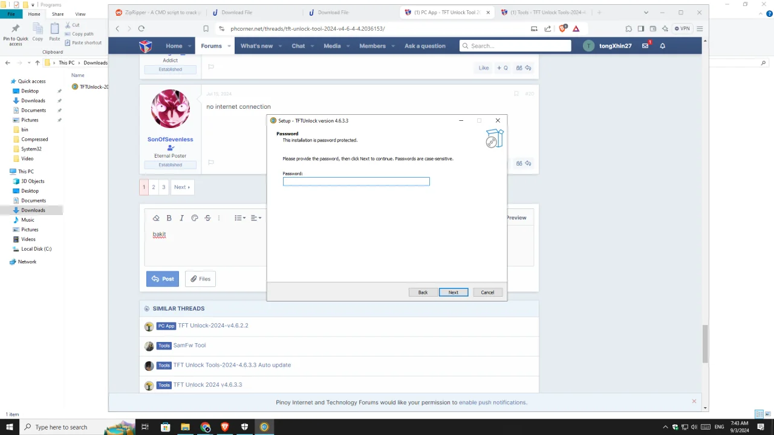Image resolution: width=774 pixels, height=435 pixels.
Task: Open the TFT Unlock-2024-v4.6.2.2 similar thread
Action: 213,326
